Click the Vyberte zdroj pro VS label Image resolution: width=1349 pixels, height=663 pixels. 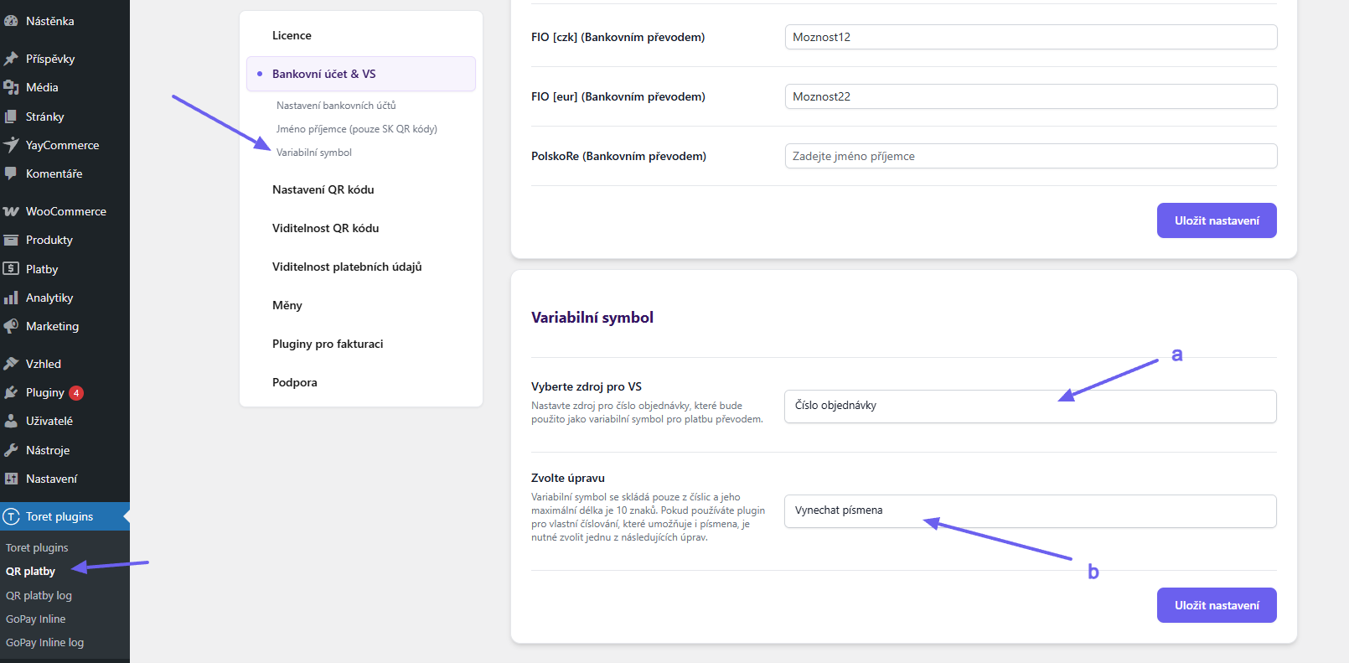coord(587,386)
